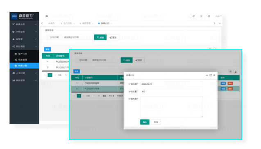Image resolution: width=261 pixels, height=149 pixels.
Task: Click the 取消 button in the dialog
Action: [156, 122]
